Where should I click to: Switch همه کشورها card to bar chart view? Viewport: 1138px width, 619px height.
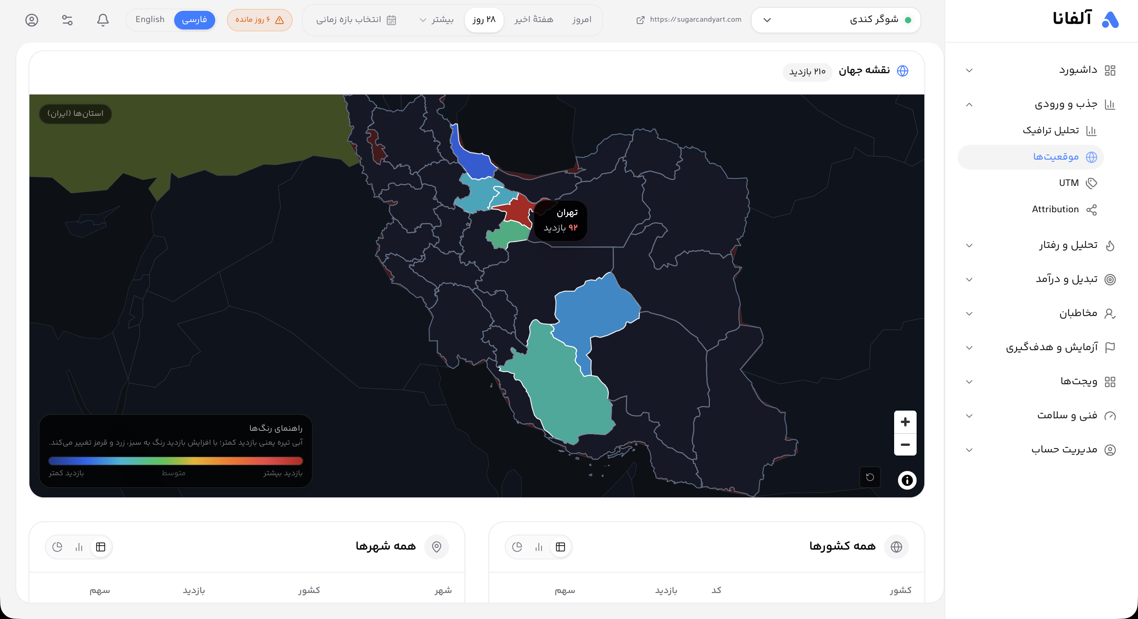[539, 547]
